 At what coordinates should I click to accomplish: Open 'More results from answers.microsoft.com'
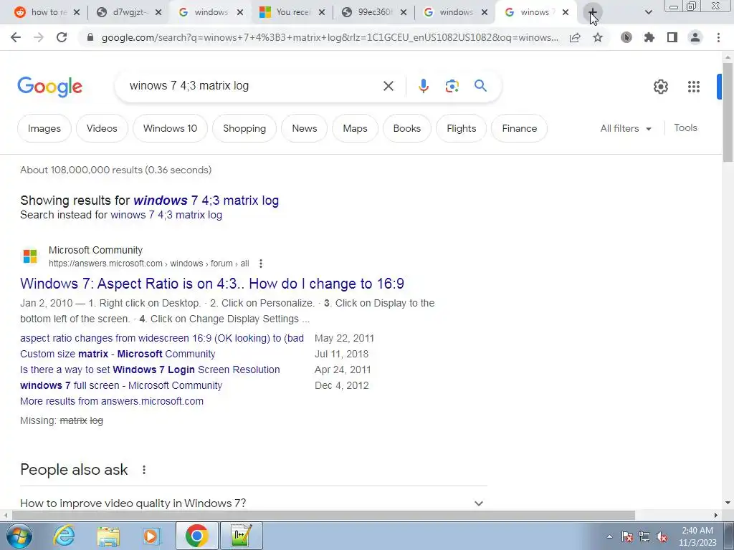click(111, 401)
